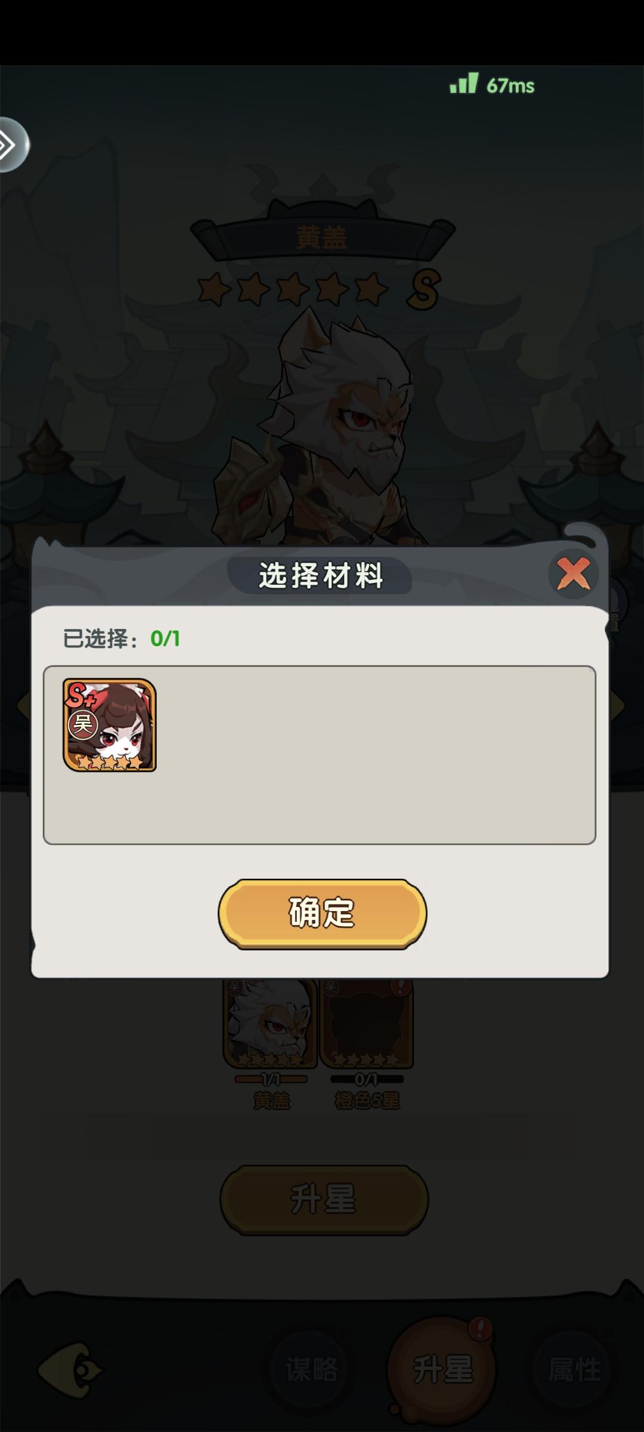
Task: Tap the five-star rating row
Action: [293, 289]
